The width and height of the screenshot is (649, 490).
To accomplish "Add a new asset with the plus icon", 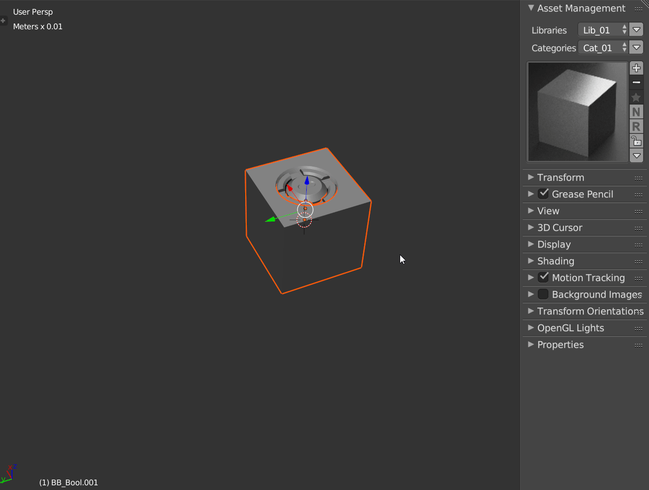I will click(636, 67).
